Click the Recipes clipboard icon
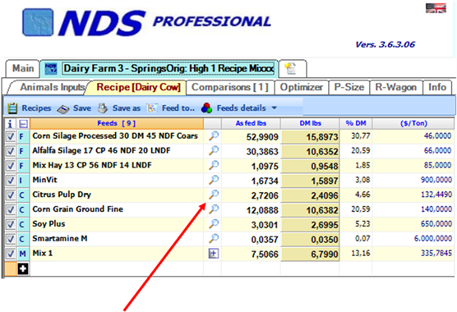Viewport: 457px width, 312px height. 12,108
